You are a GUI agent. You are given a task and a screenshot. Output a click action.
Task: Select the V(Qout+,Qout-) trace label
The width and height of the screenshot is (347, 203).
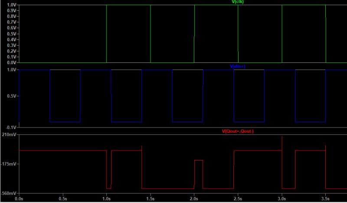coord(238,131)
